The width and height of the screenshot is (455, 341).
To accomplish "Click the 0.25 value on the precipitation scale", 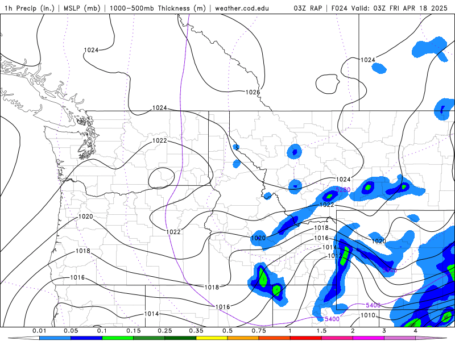I will coord(165,331).
